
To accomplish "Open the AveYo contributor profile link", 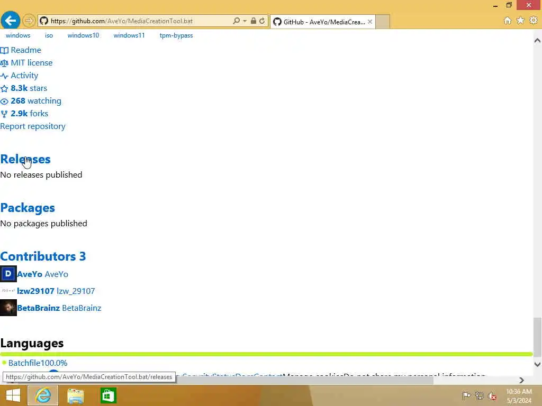I will pyautogui.click(x=42, y=274).
